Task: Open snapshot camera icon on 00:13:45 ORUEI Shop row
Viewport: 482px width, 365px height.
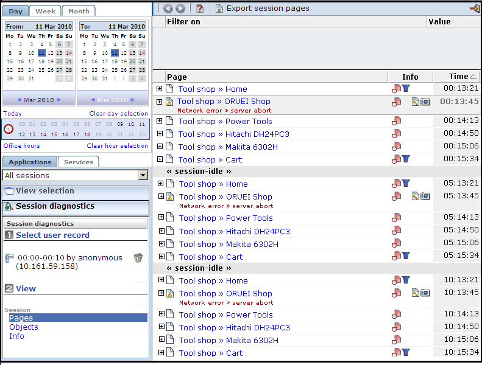Action: point(425,102)
